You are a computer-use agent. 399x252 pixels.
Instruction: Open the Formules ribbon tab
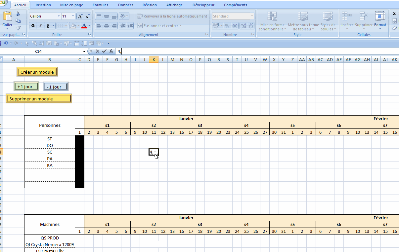(x=100, y=5)
